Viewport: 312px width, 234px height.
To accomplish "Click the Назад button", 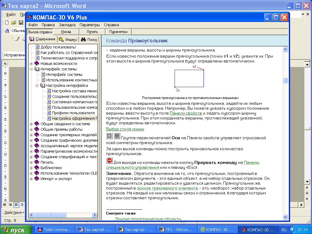I will (66, 32).
